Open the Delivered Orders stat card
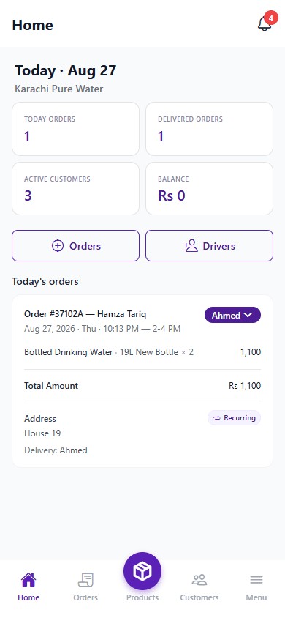Image resolution: width=285 pixels, height=618 pixels. pos(210,129)
